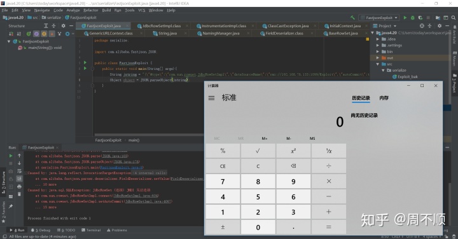Open Project panel settings gear
The height and width of the screenshot is (239, 458).
(x=440, y=25)
